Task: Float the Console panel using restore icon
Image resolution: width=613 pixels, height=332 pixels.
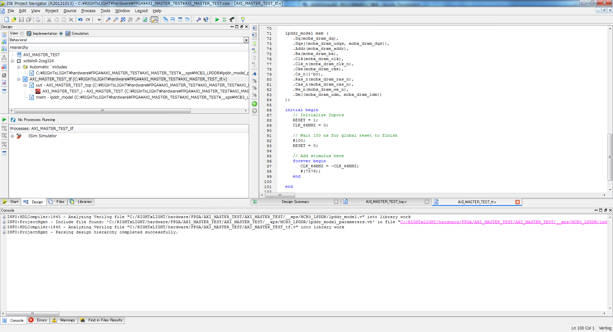Action: pyautogui.click(x=605, y=210)
